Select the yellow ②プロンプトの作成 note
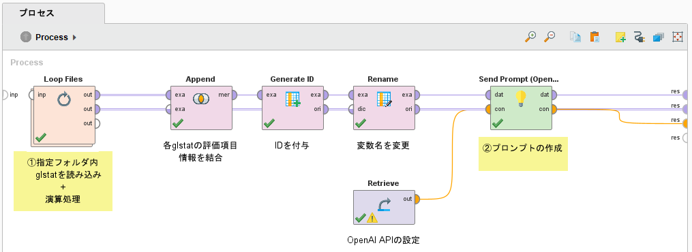This screenshot has width=692, height=252. (x=523, y=154)
